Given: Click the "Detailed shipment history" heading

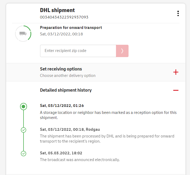Looking at the screenshot, I should point(66,90).
